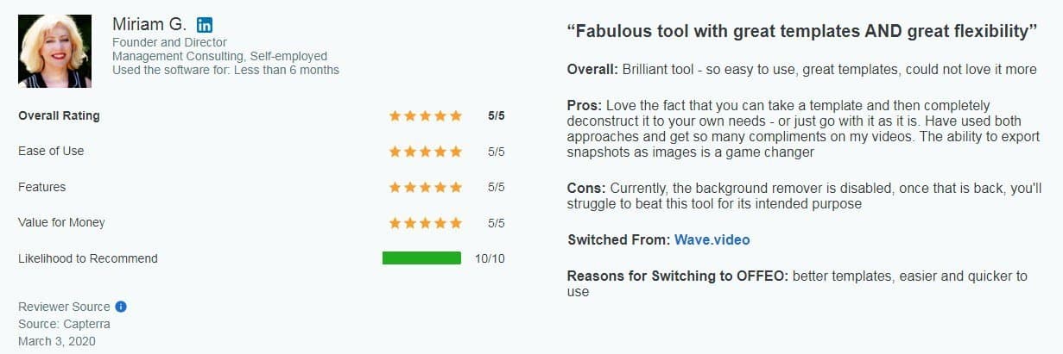Click the review title about fabulous tool
The height and width of the screenshot is (354, 1063).
801,32
